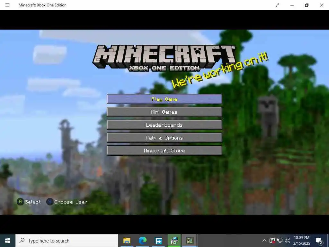Restore down the Minecraft window
Viewport: 329px width, 247px height.
point(307,5)
